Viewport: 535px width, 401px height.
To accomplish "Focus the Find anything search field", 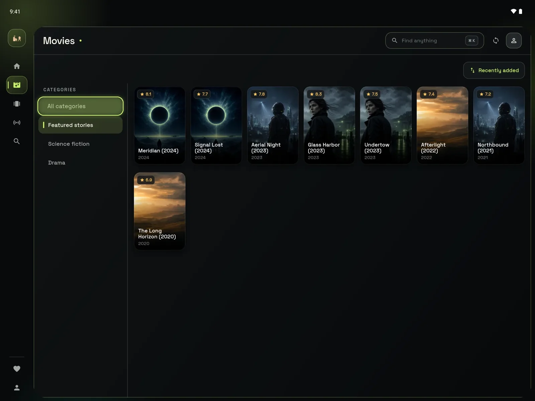I will [x=434, y=40].
